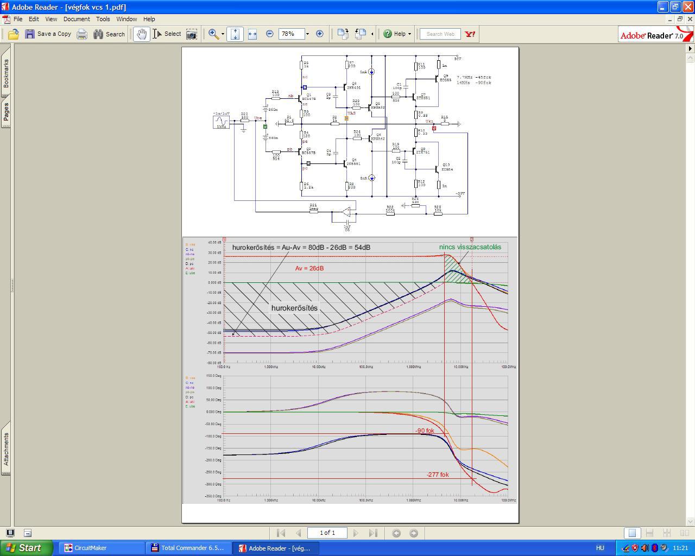
Task: Expand the Help button dropdown arrow
Action: (x=409, y=34)
